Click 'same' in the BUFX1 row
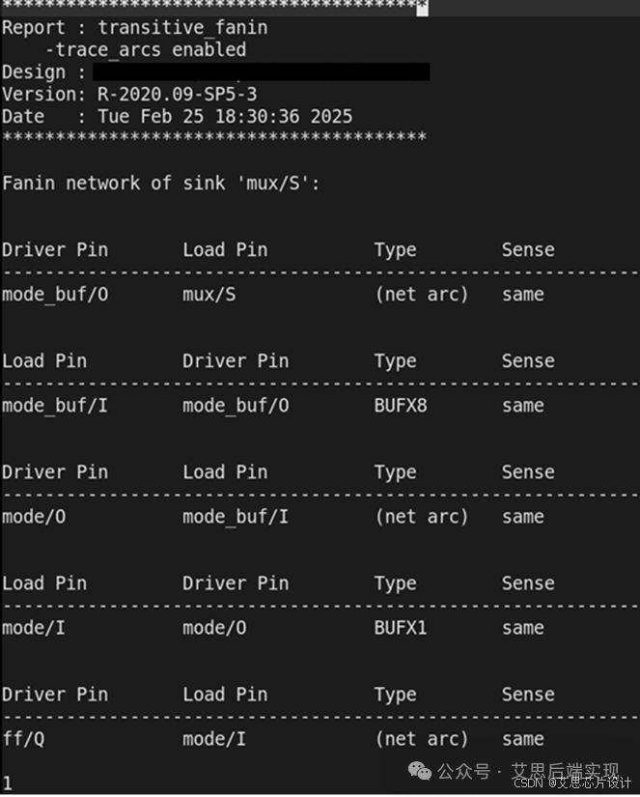 click(522, 628)
